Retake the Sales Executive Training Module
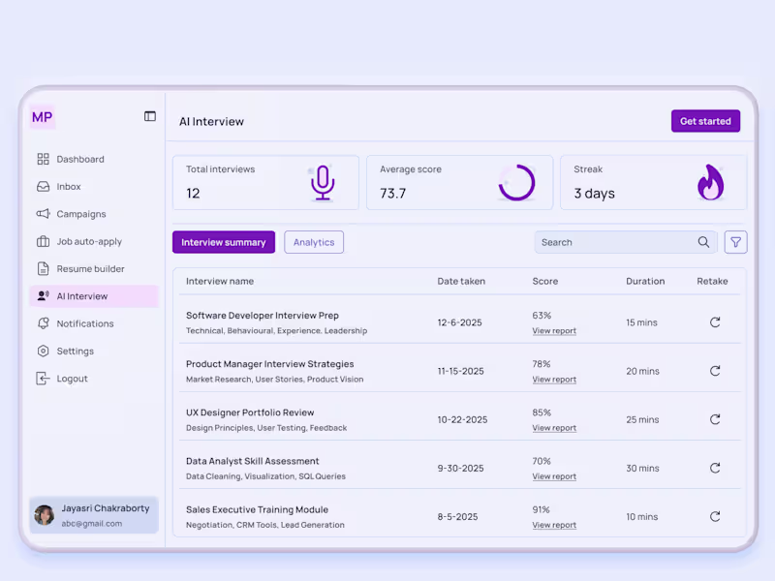The height and width of the screenshot is (581, 775). pyautogui.click(x=715, y=516)
